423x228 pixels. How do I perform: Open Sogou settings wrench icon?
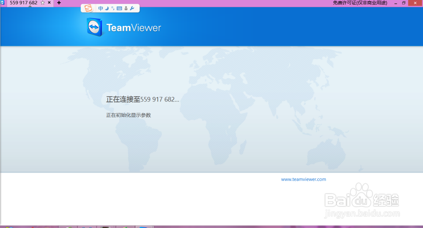click(132, 8)
